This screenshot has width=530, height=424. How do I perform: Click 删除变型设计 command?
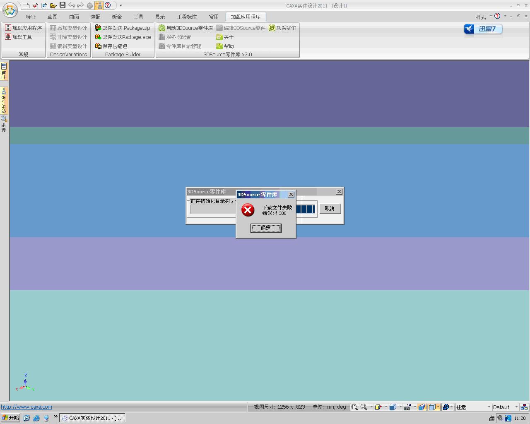(x=69, y=37)
